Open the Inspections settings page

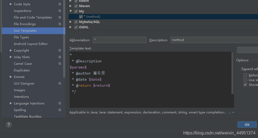[23, 11]
